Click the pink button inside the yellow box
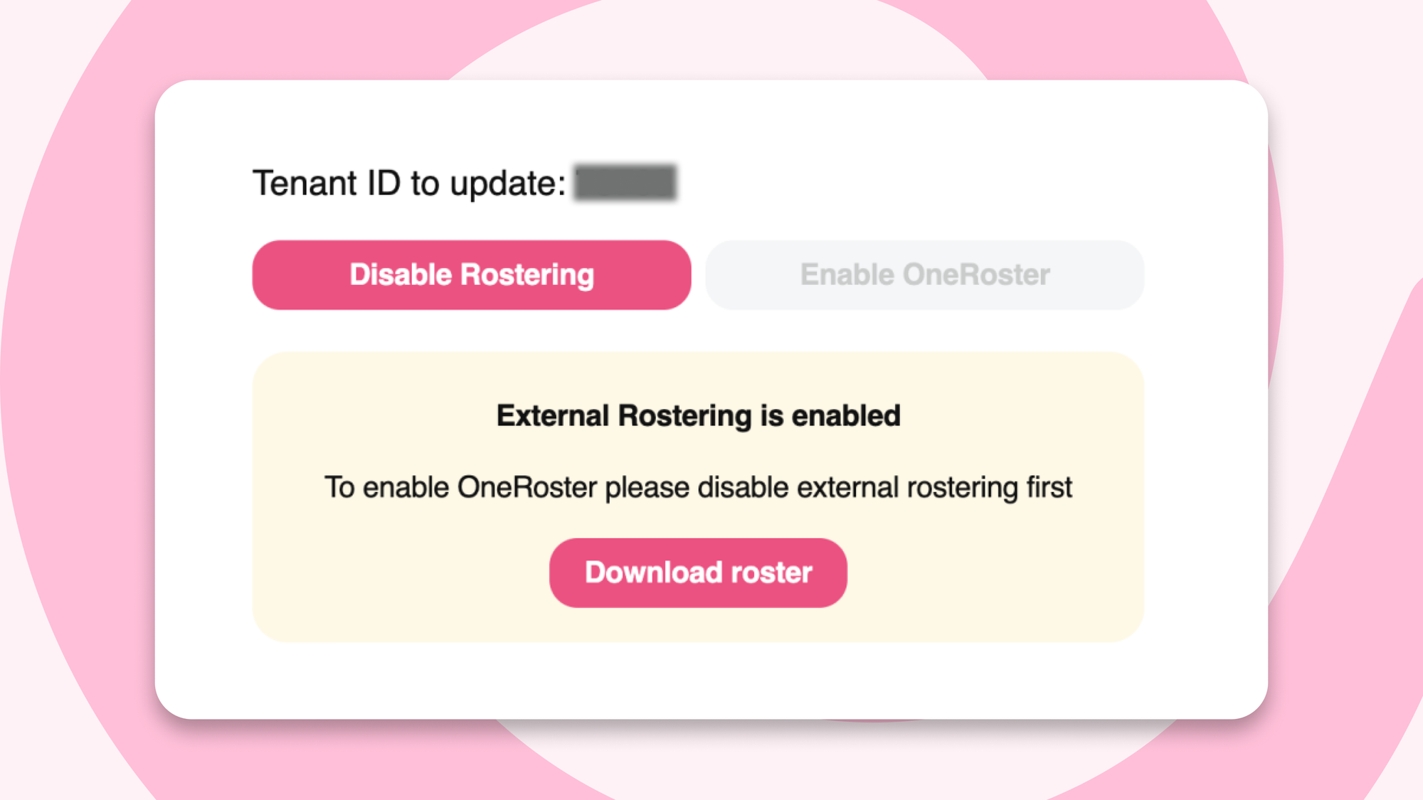Viewport: 1423px width, 800px height. pos(697,572)
